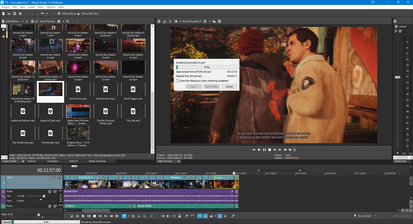Open the Good (Quarter) preview quality dropdown
This screenshot has width=413, height=224.
pyautogui.click(x=191, y=21)
